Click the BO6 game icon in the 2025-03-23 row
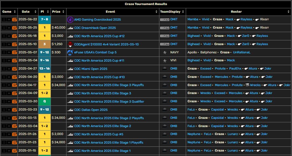 pos(9,110)
